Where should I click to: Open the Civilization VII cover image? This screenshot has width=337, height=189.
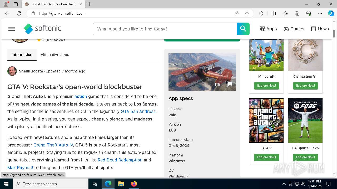pyautogui.click(x=305, y=55)
